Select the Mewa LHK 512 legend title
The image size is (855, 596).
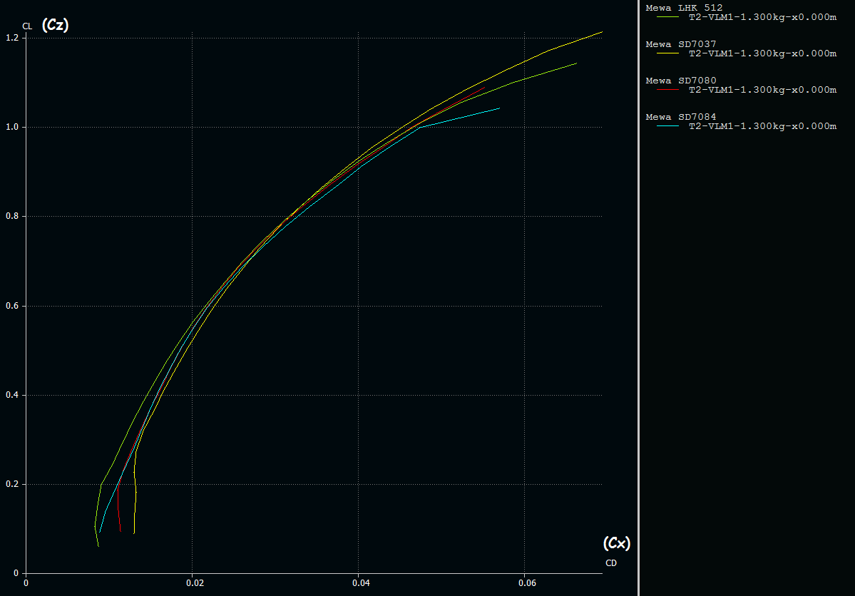click(684, 8)
